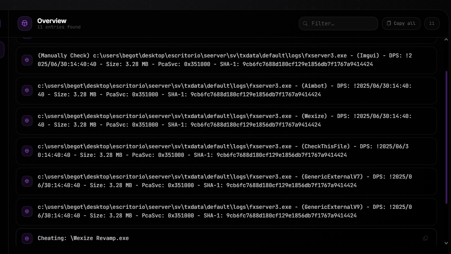Image resolution: width=451 pixels, height=254 pixels.
Task: Focus the Filter input field
Action: click(x=338, y=24)
